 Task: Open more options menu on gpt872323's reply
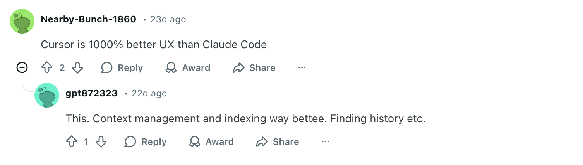coord(326,142)
